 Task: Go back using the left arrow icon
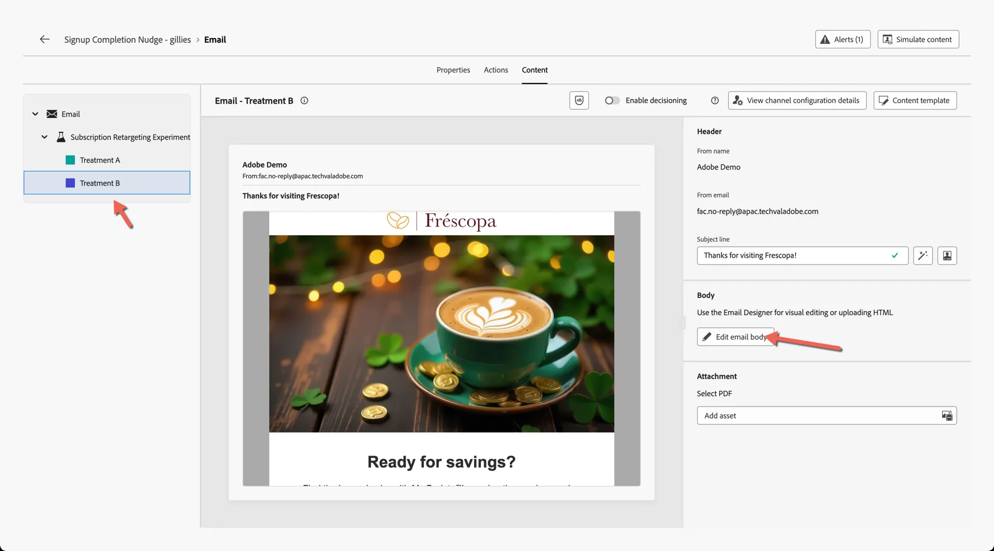click(44, 39)
